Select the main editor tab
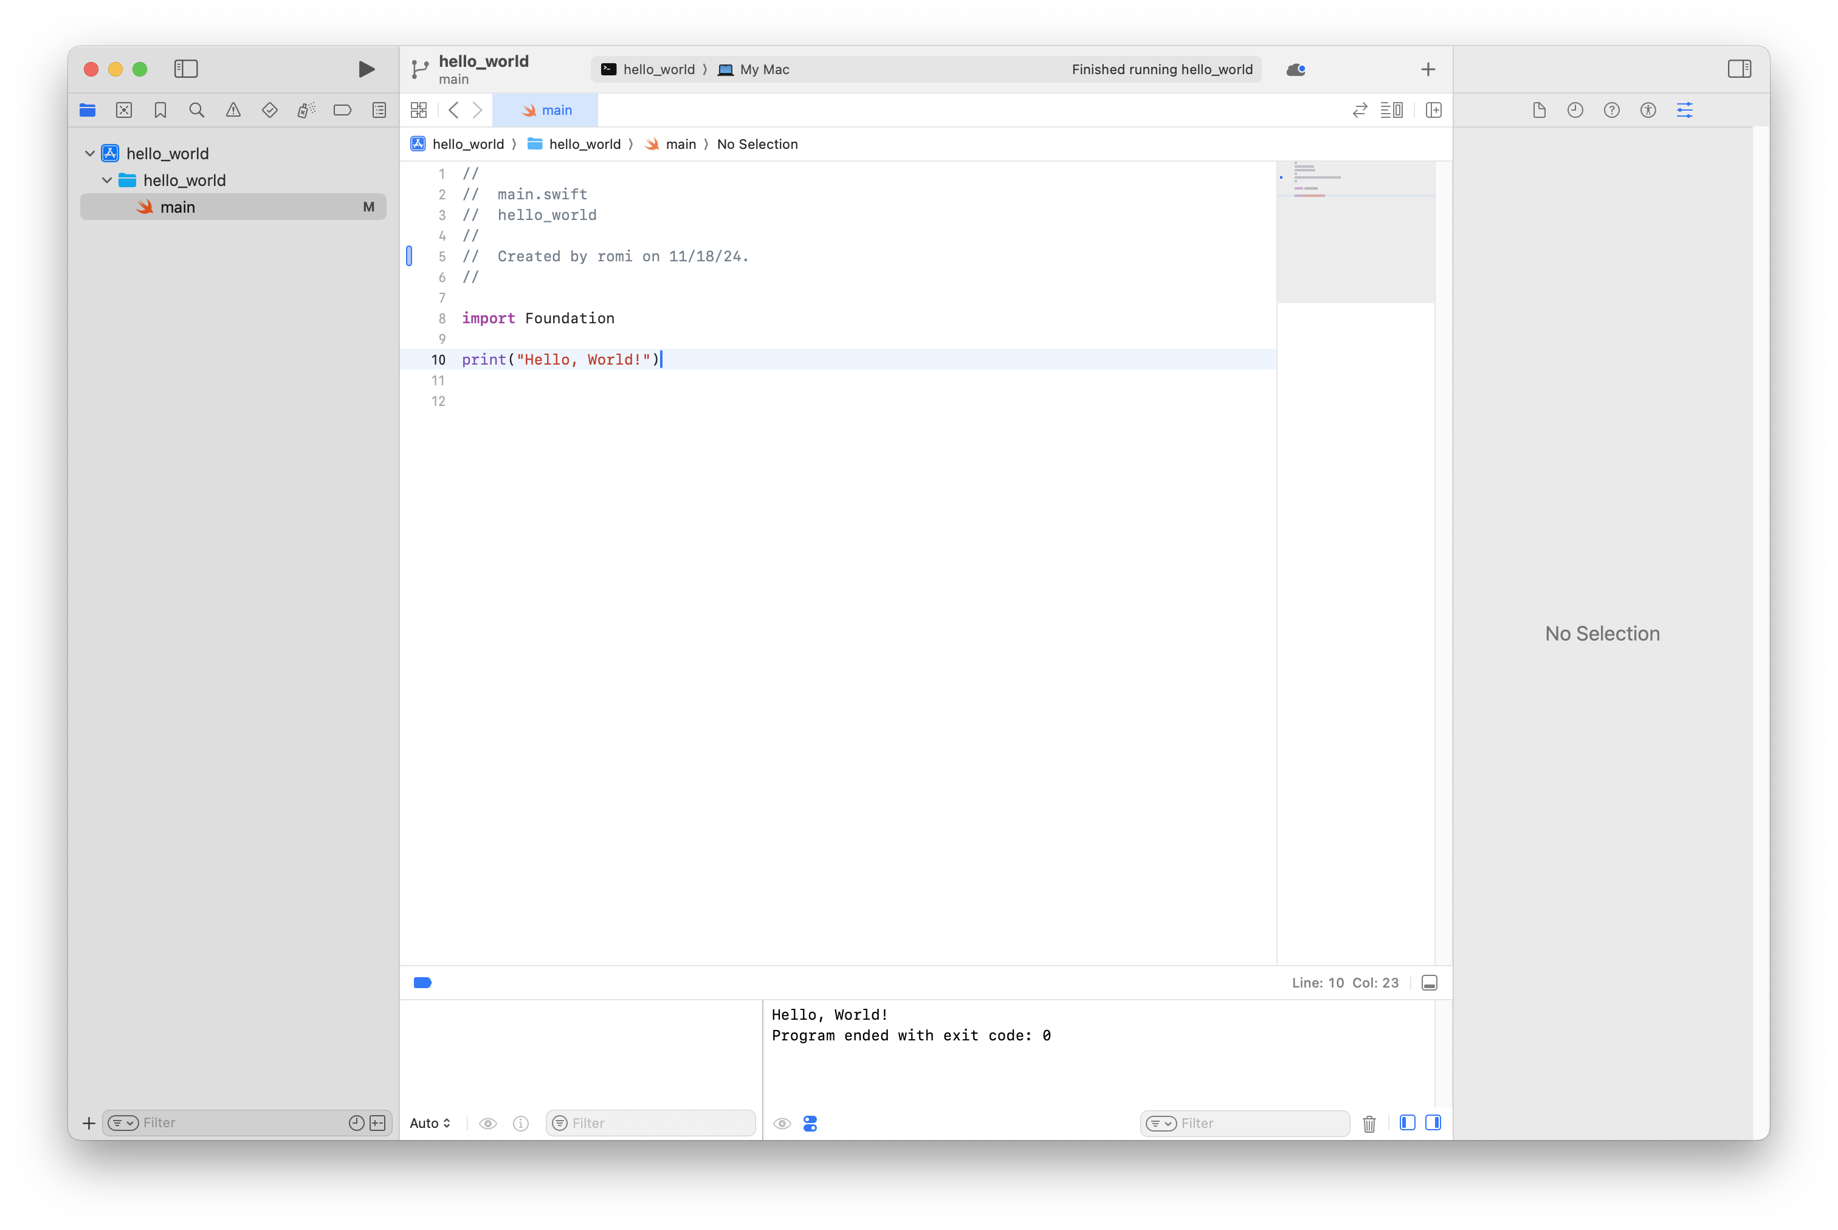Viewport: 1838px width, 1230px height. [547, 111]
